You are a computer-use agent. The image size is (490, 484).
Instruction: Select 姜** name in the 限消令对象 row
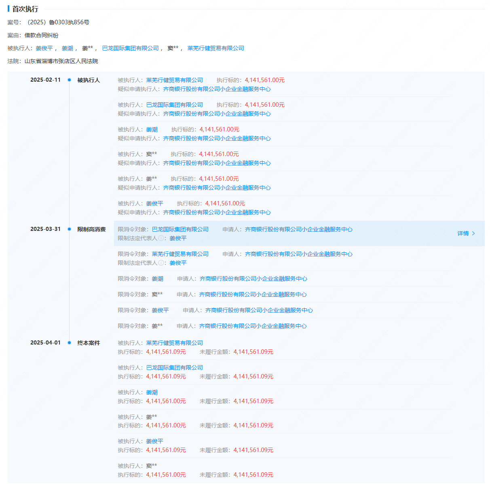click(x=157, y=326)
